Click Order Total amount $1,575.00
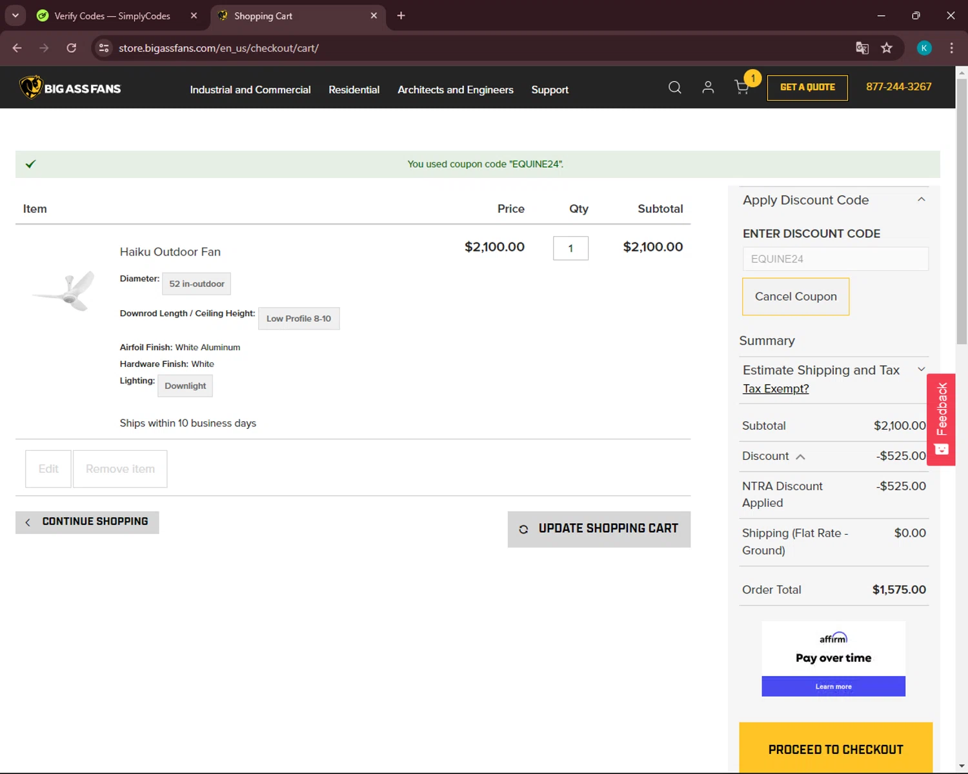This screenshot has height=774, width=968. click(899, 590)
